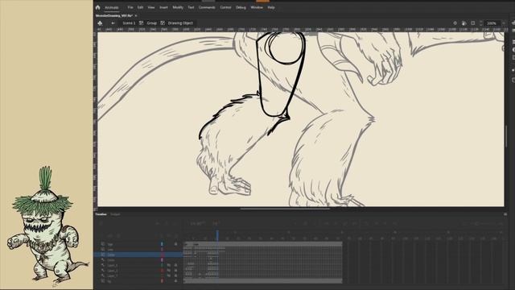Open the timeline panel options menu
The image size is (515, 290).
pyautogui.click(x=505, y=214)
